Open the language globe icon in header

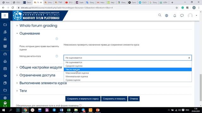[167, 15]
